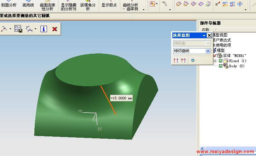
Task: Select the 实体 "MSBR1" tree item
Action: 234,56
